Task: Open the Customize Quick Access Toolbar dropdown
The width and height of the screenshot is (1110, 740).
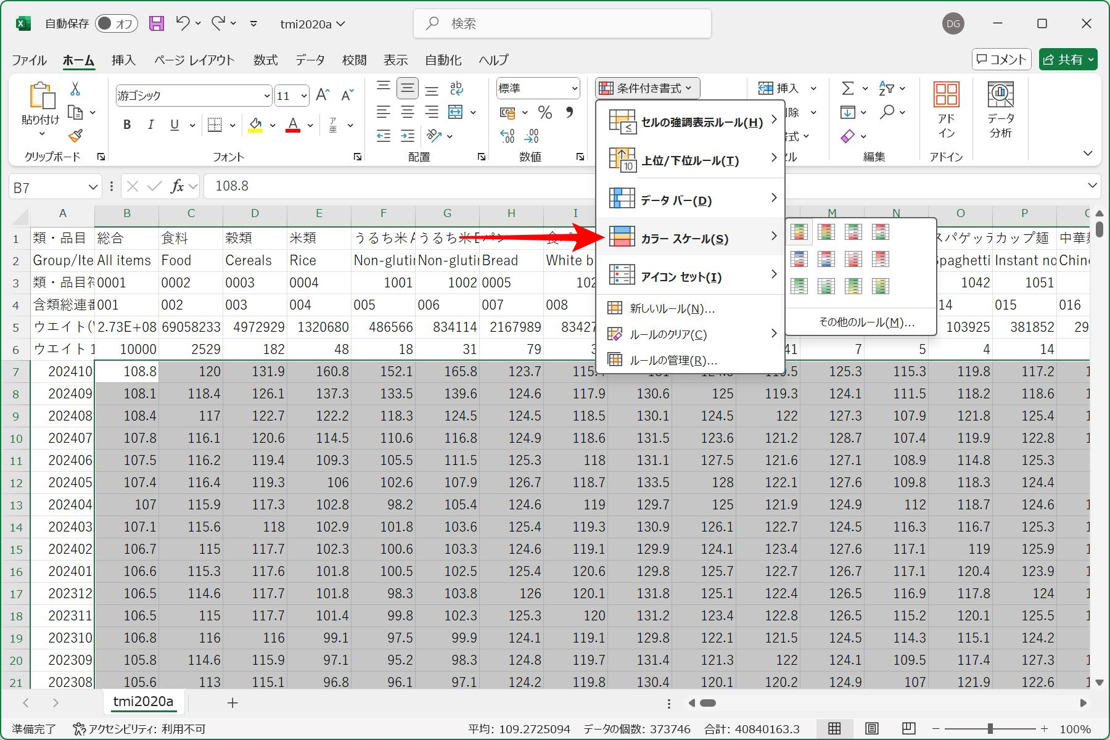Action: tap(253, 24)
